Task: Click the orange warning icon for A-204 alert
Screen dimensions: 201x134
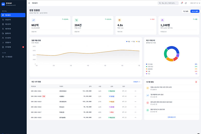Action: pyautogui.click(x=147, y=88)
